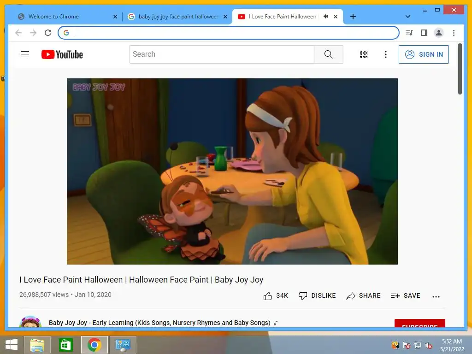Click the SIGN IN button
Viewport: 472px width, 354px height.
(x=424, y=54)
